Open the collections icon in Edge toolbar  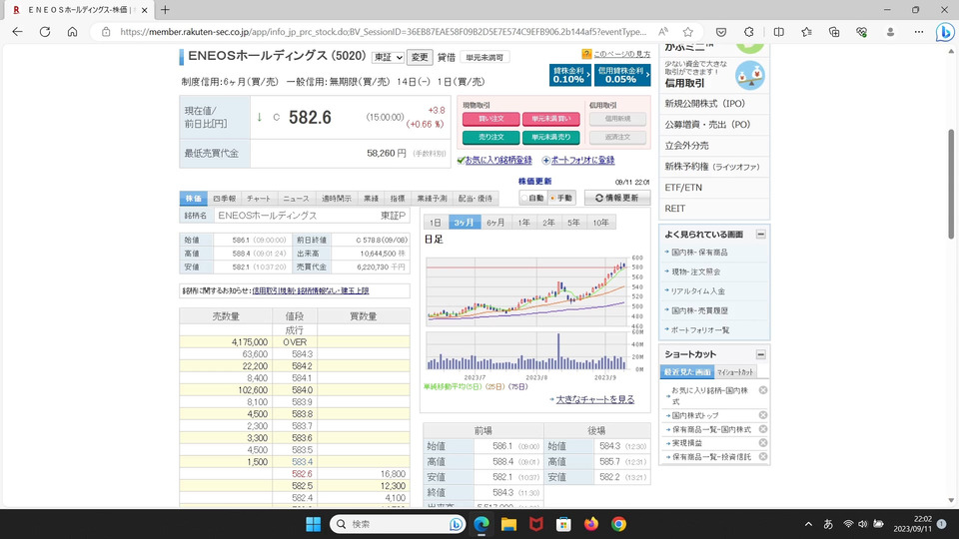point(834,32)
